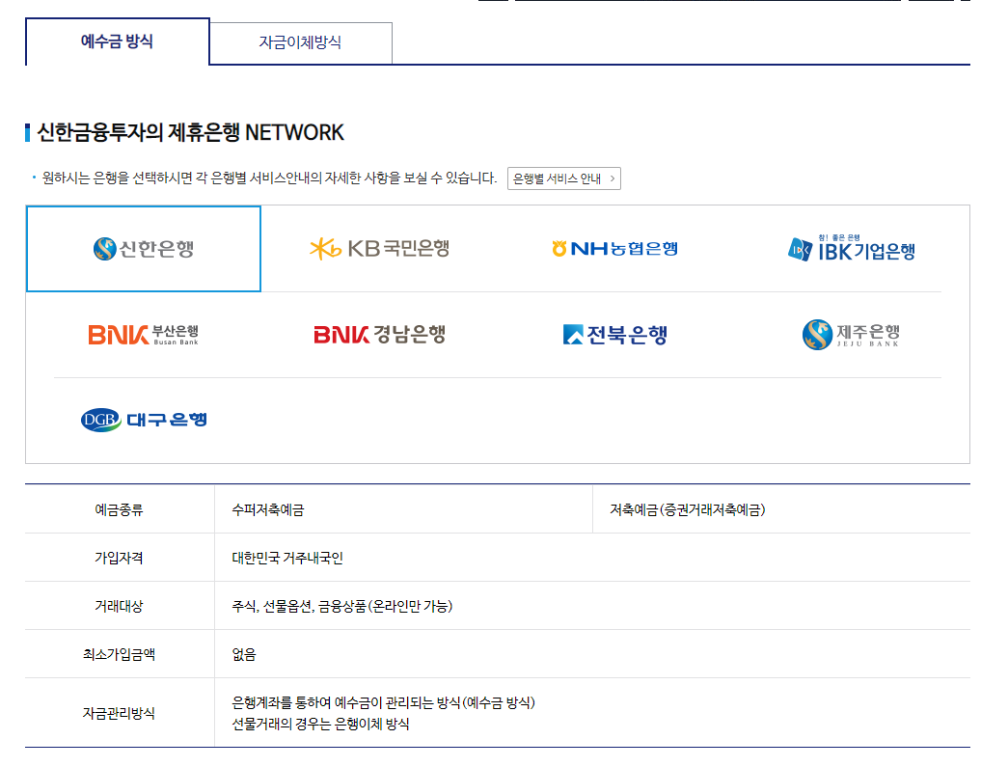The width and height of the screenshot is (1008, 767).
Task: Choose the BNK 경남은행 logo
Action: click(379, 335)
